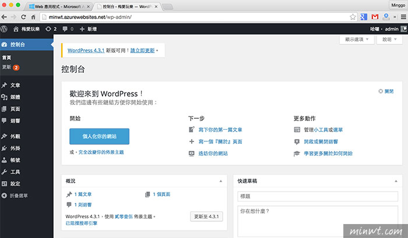Click 更新至 4.3.1 button
408x238 pixels.
tap(206, 216)
